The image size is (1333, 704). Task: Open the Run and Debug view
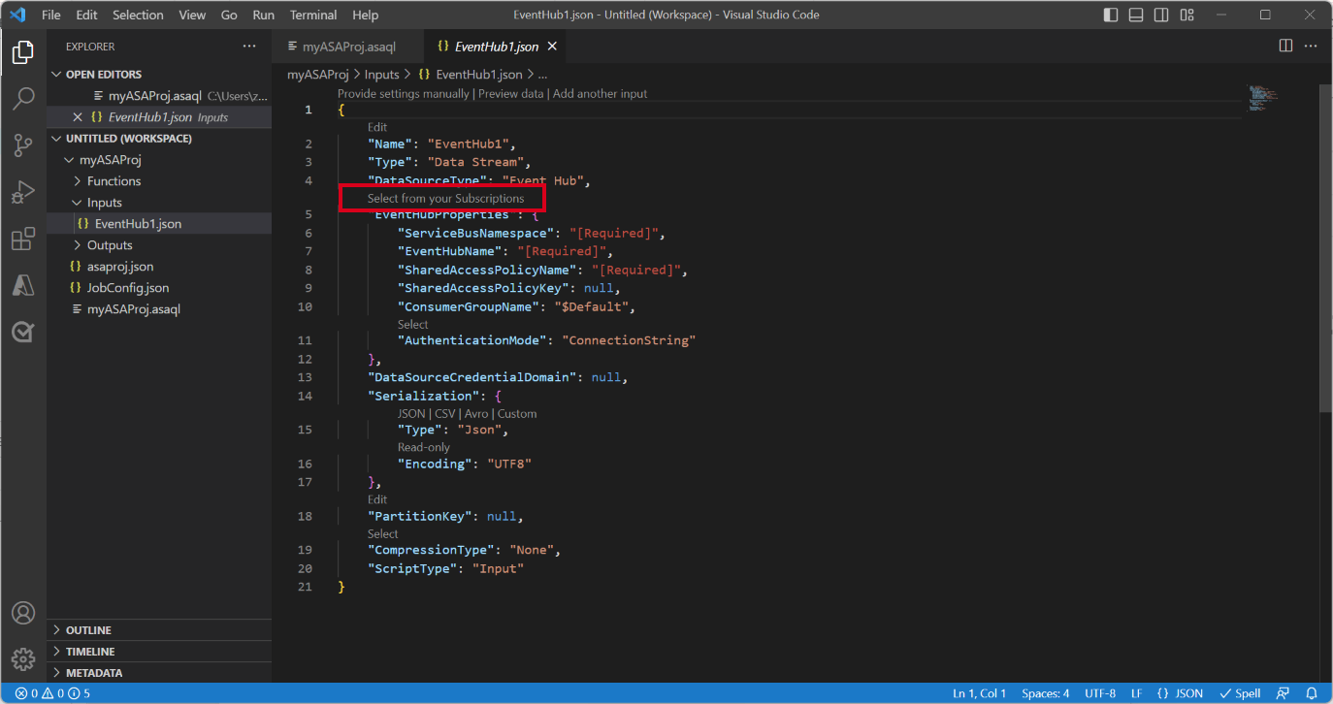(x=23, y=192)
